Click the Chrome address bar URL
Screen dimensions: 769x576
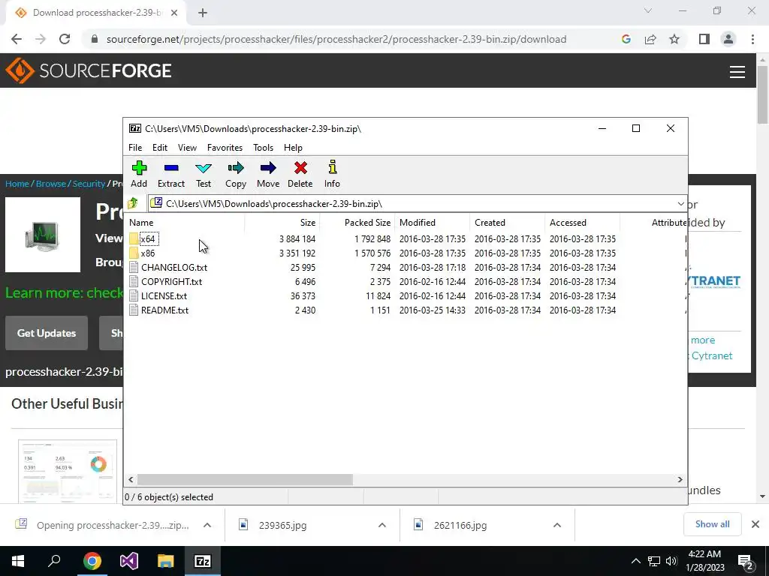[336, 39]
